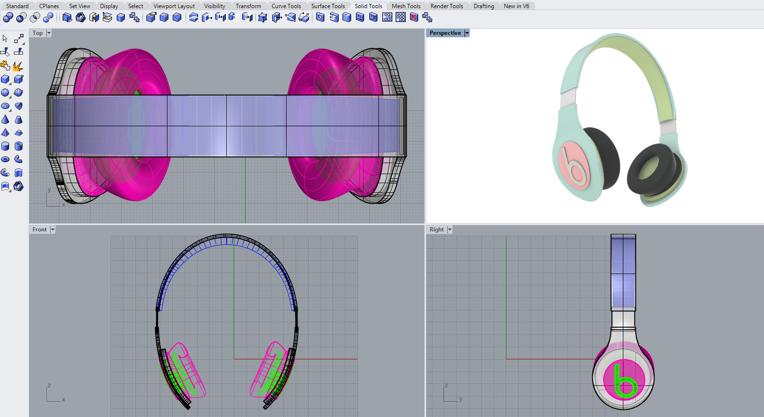The height and width of the screenshot is (417, 764).
Task: Click the Join puzzle-piece icon in sidebar
Action: coord(5,66)
